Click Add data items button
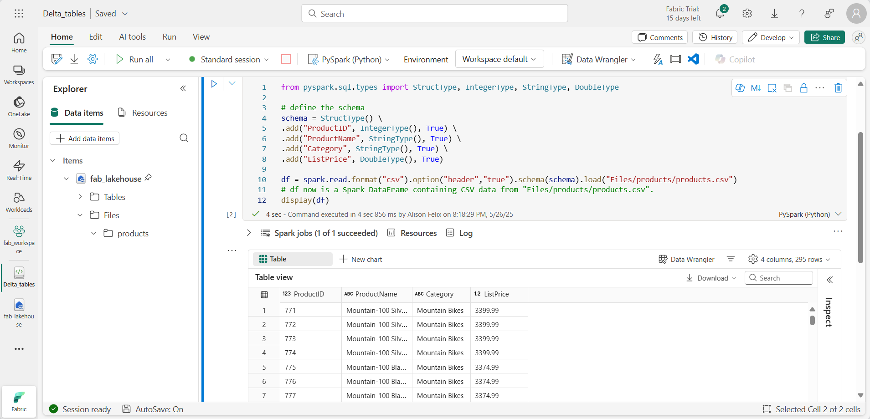Screen dimensions: 870x419 pos(84,138)
